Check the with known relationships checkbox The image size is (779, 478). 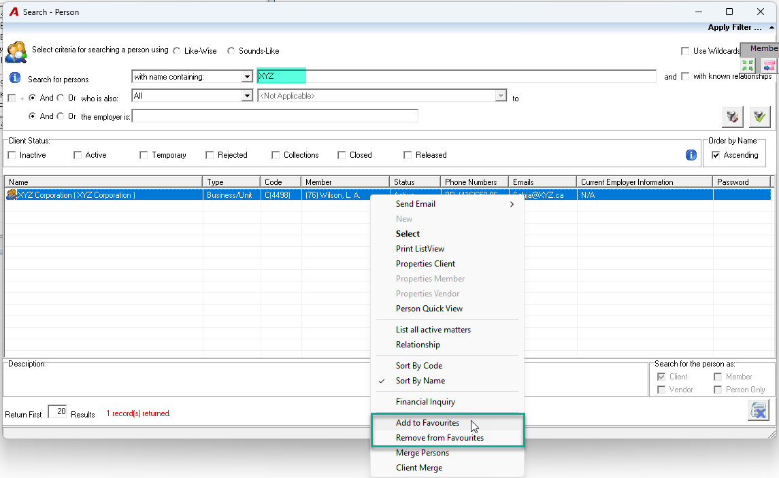(x=686, y=76)
